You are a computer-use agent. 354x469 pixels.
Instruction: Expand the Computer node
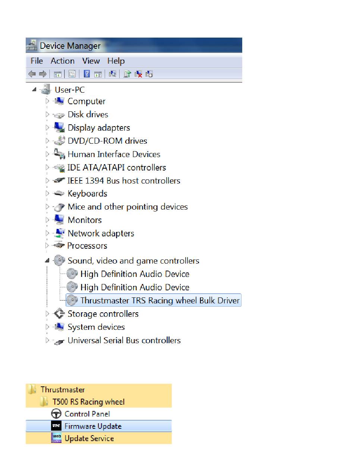47,101
